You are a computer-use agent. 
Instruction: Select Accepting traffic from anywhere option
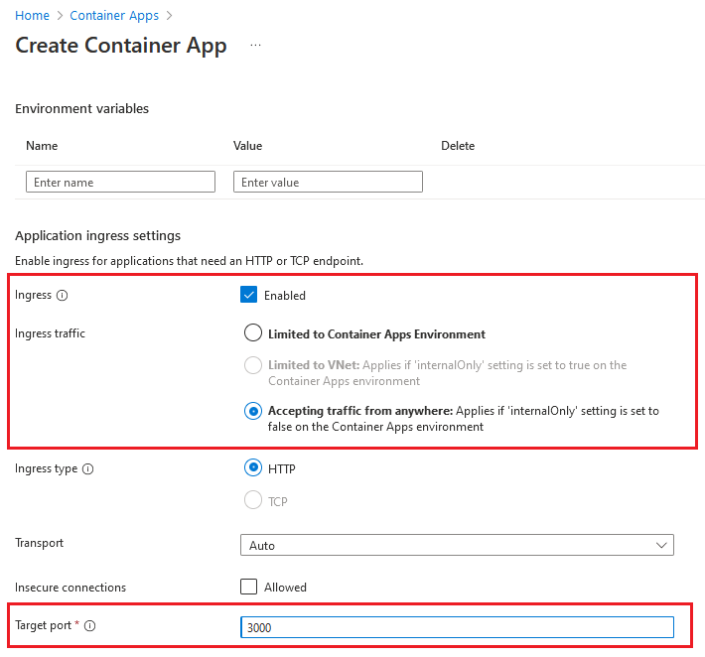click(x=253, y=411)
